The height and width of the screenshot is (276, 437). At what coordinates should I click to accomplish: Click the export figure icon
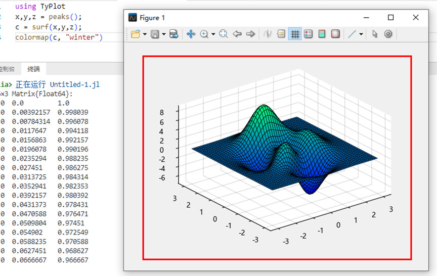pyautogui.click(x=174, y=34)
